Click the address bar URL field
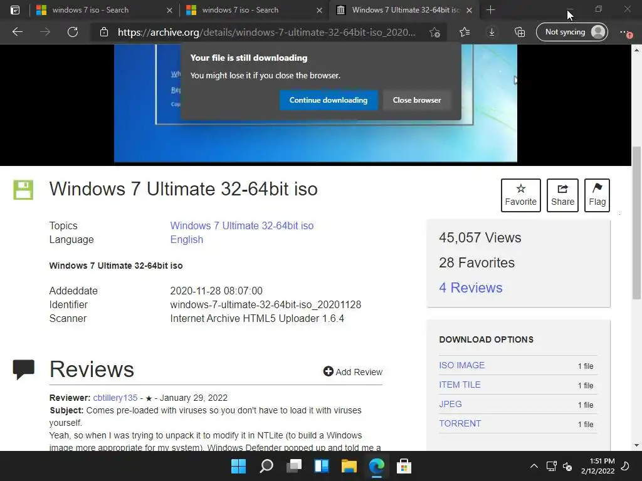Screen dimensions: 642x481 pos(266,32)
